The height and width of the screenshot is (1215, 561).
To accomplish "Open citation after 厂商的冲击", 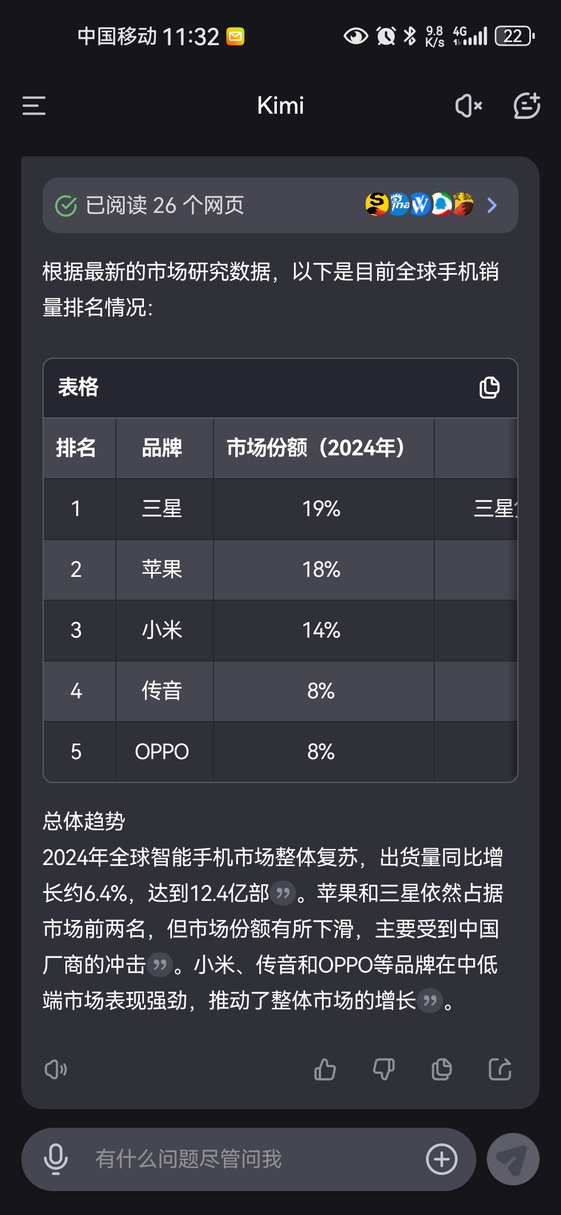I will pos(159,965).
